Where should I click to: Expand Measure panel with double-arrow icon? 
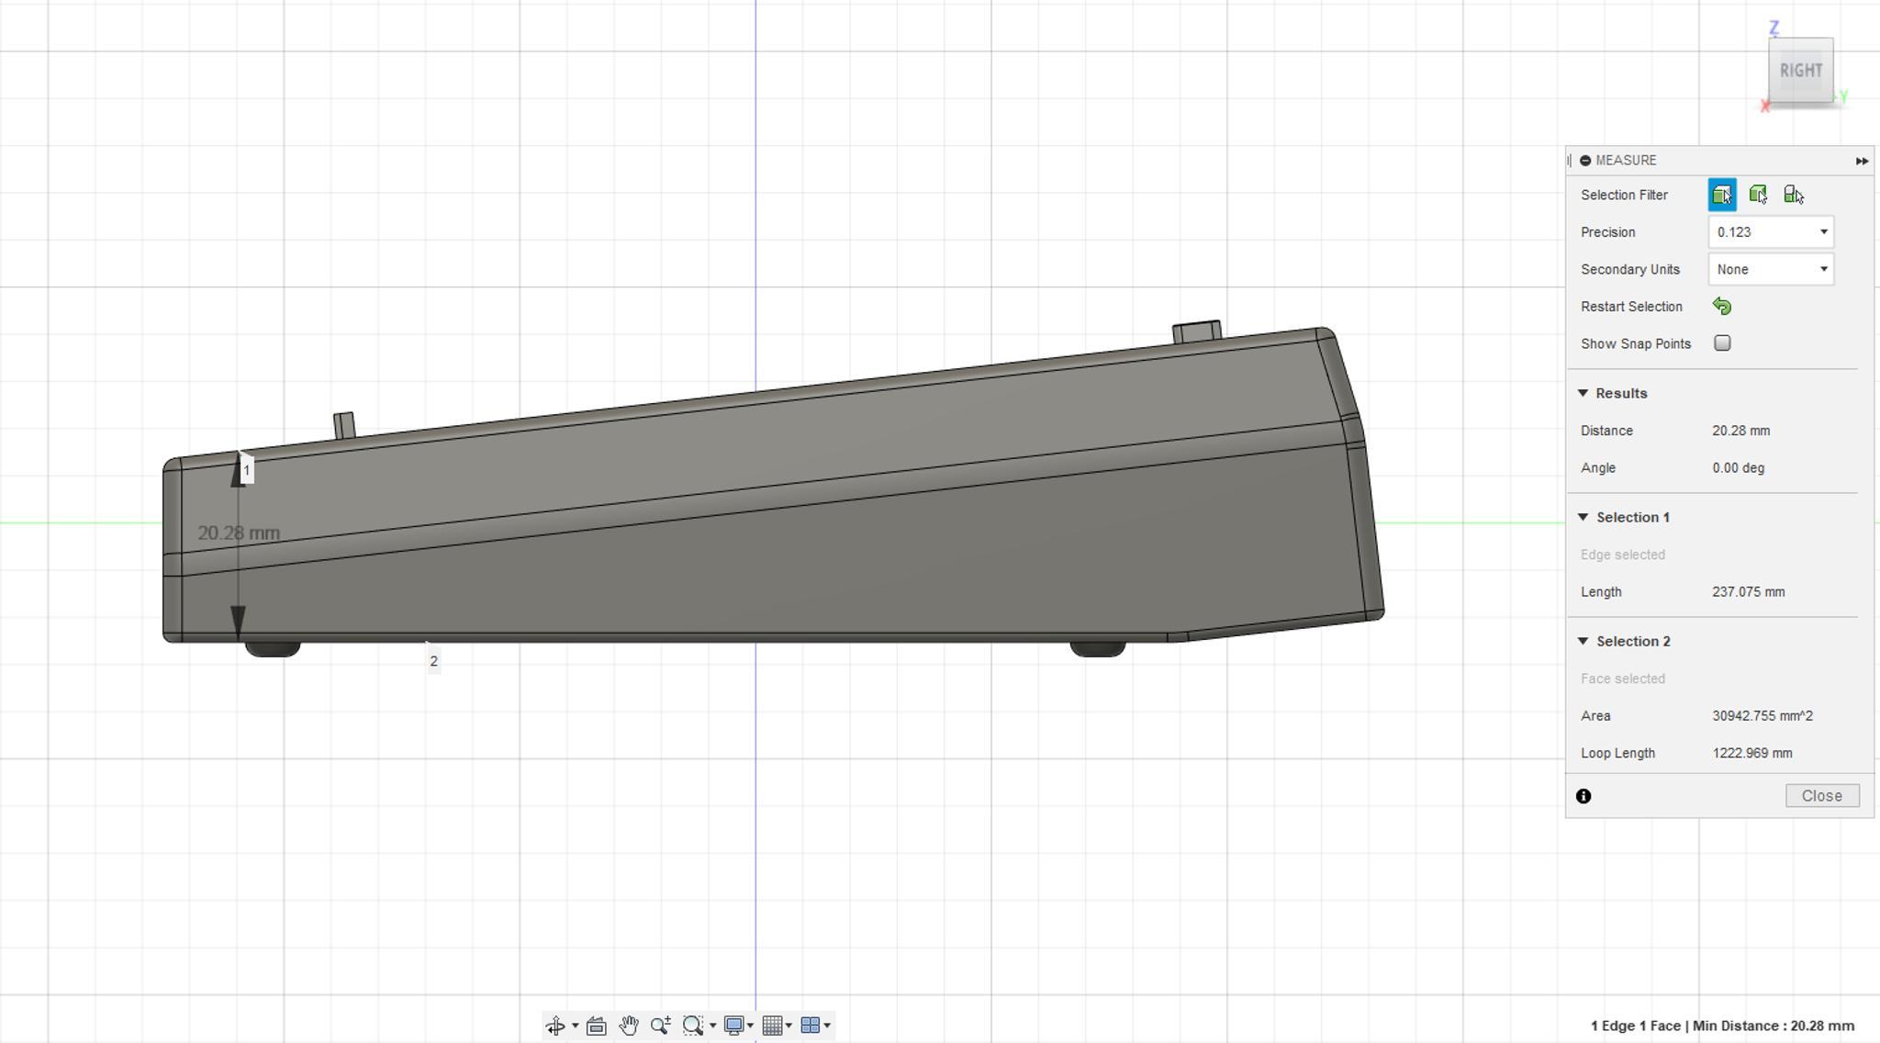(1862, 161)
